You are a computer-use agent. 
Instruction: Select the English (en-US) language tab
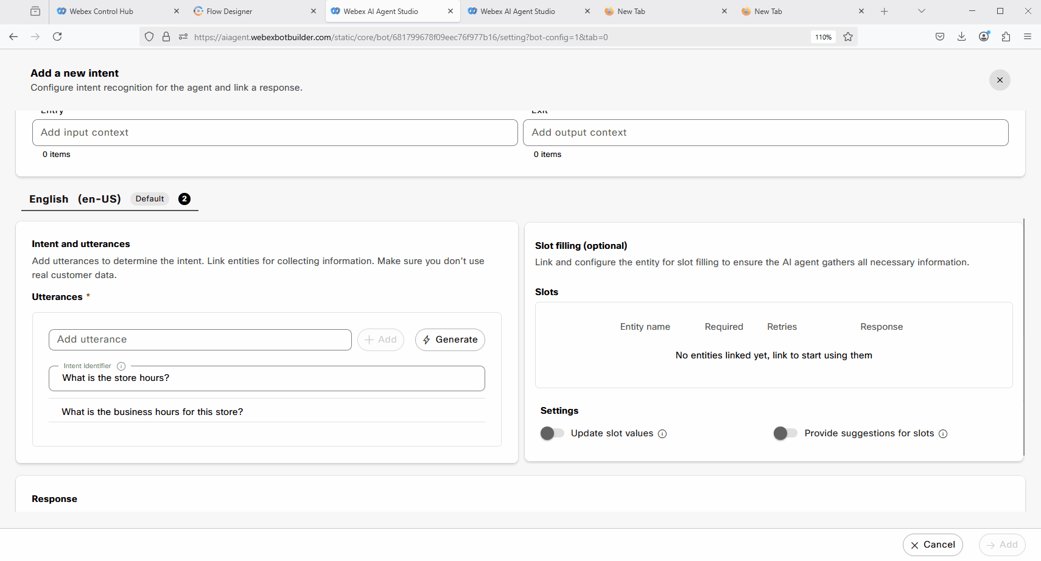pyautogui.click(x=75, y=199)
